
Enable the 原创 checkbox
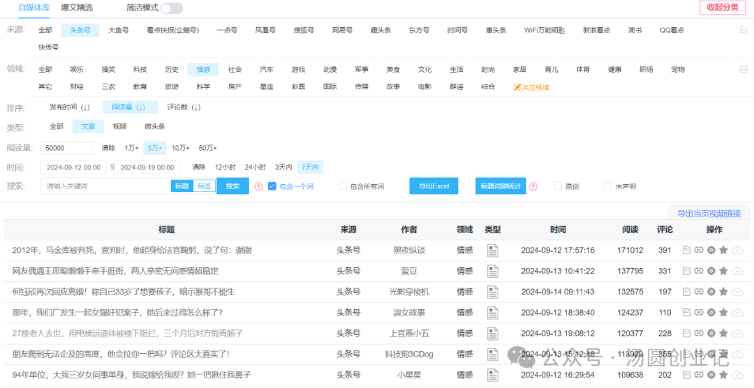tap(559, 186)
